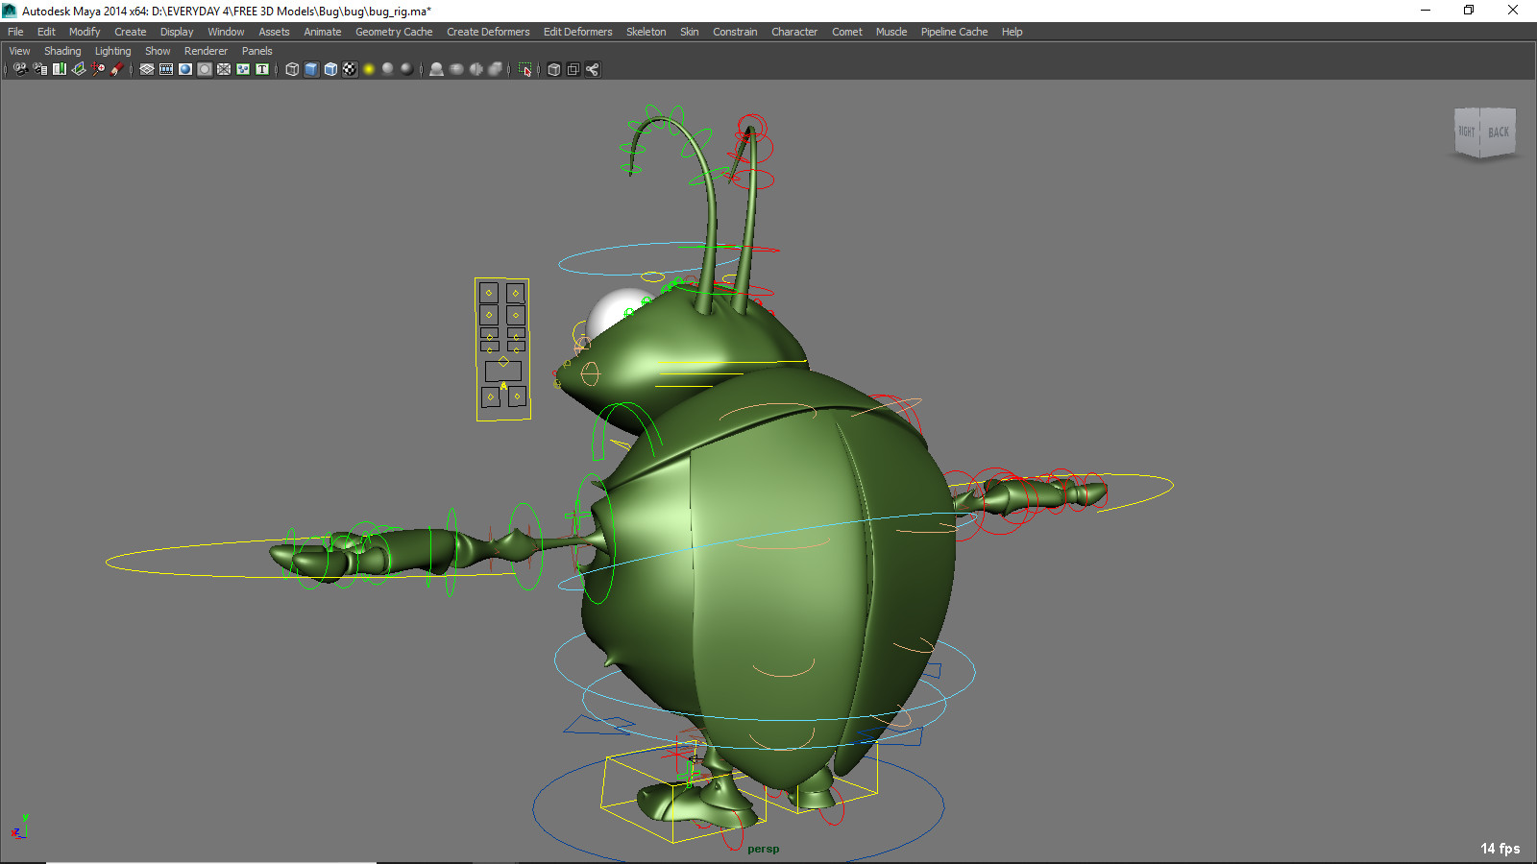
Task: Toggle the film gate display icon
Action: tap(166, 69)
